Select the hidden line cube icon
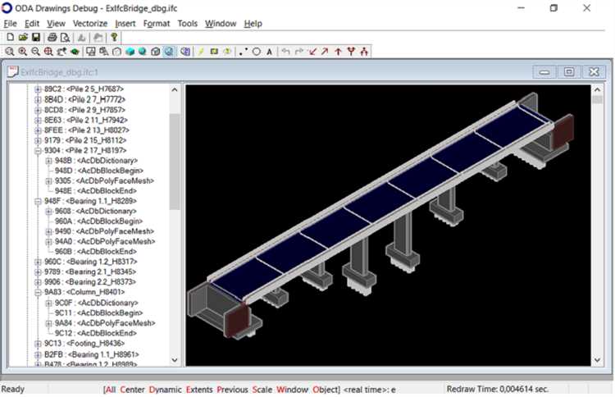 pyautogui.click(x=117, y=52)
